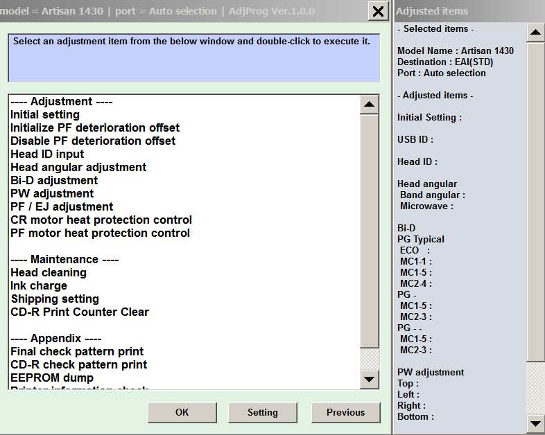Click Adjusted items panel scroll down arrow
Screen dimensions: 545x435
[x=535, y=423]
